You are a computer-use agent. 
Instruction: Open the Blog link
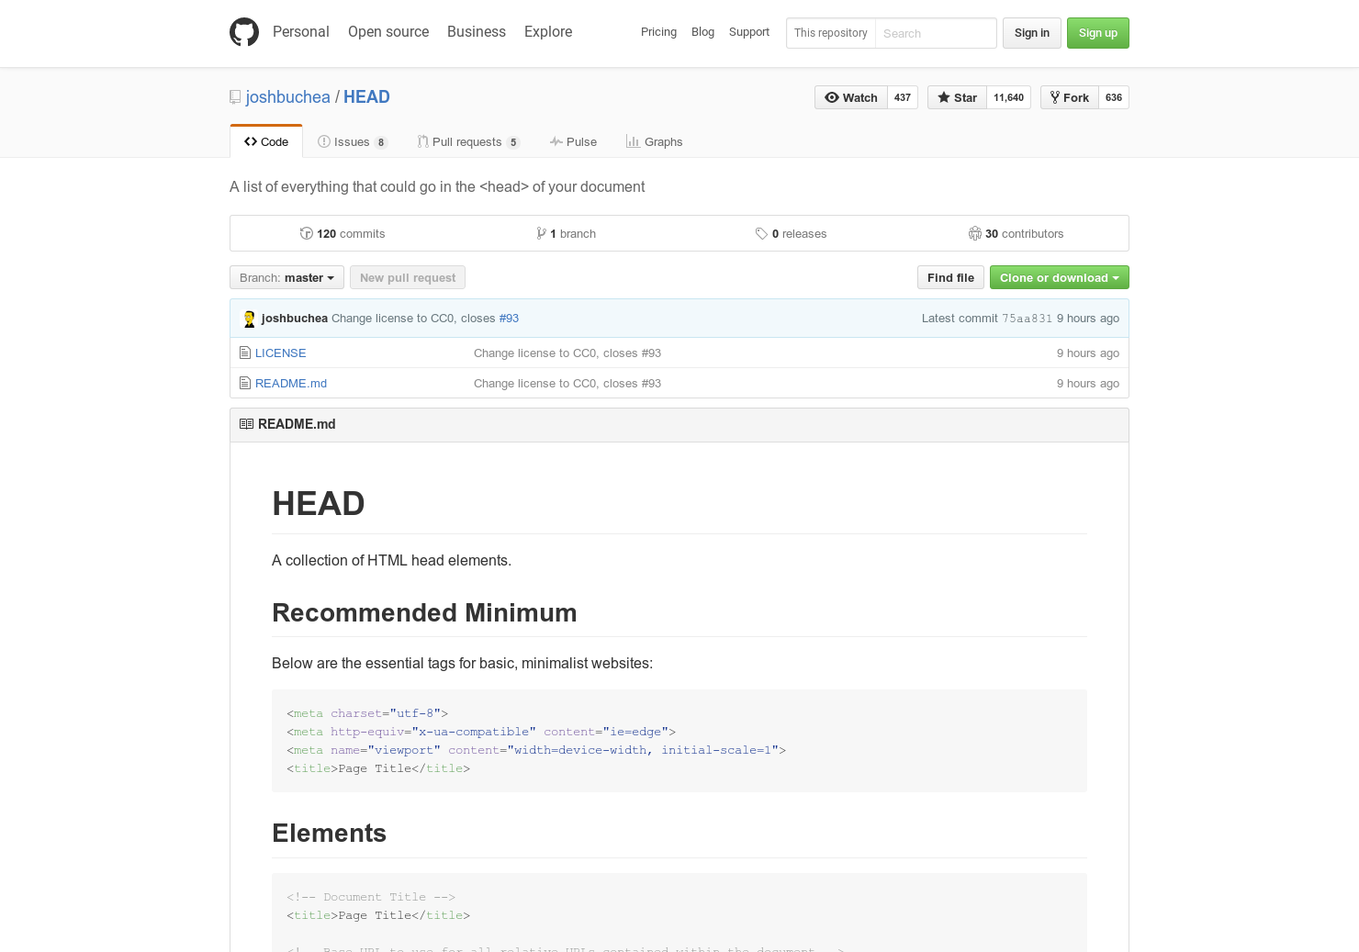point(702,32)
